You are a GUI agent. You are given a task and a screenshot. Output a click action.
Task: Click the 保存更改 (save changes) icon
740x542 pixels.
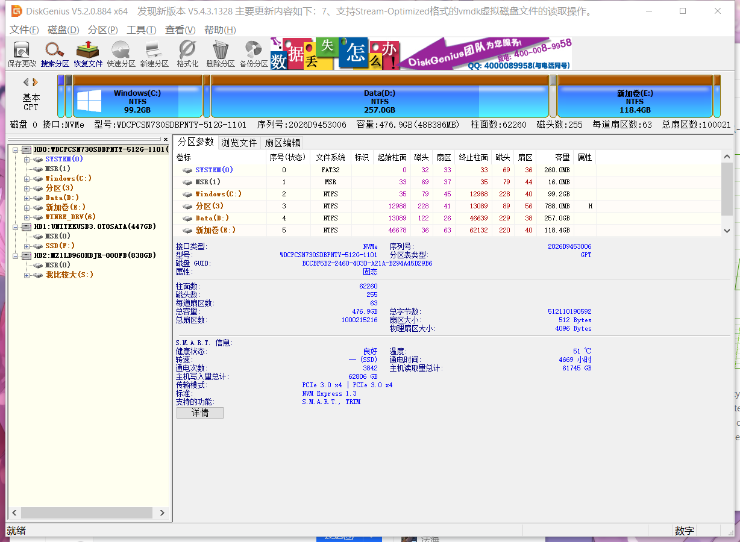(21, 53)
